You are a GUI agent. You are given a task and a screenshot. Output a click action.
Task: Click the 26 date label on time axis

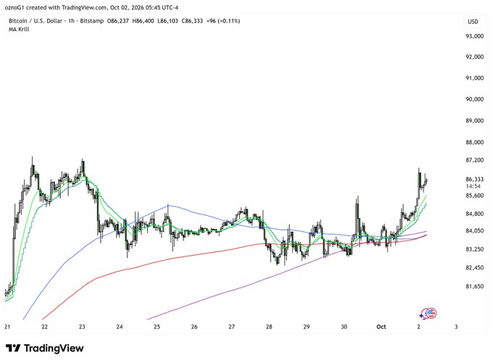click(194, 327)
